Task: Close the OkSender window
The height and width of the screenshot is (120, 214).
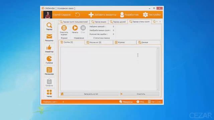Action: (159, 8)
